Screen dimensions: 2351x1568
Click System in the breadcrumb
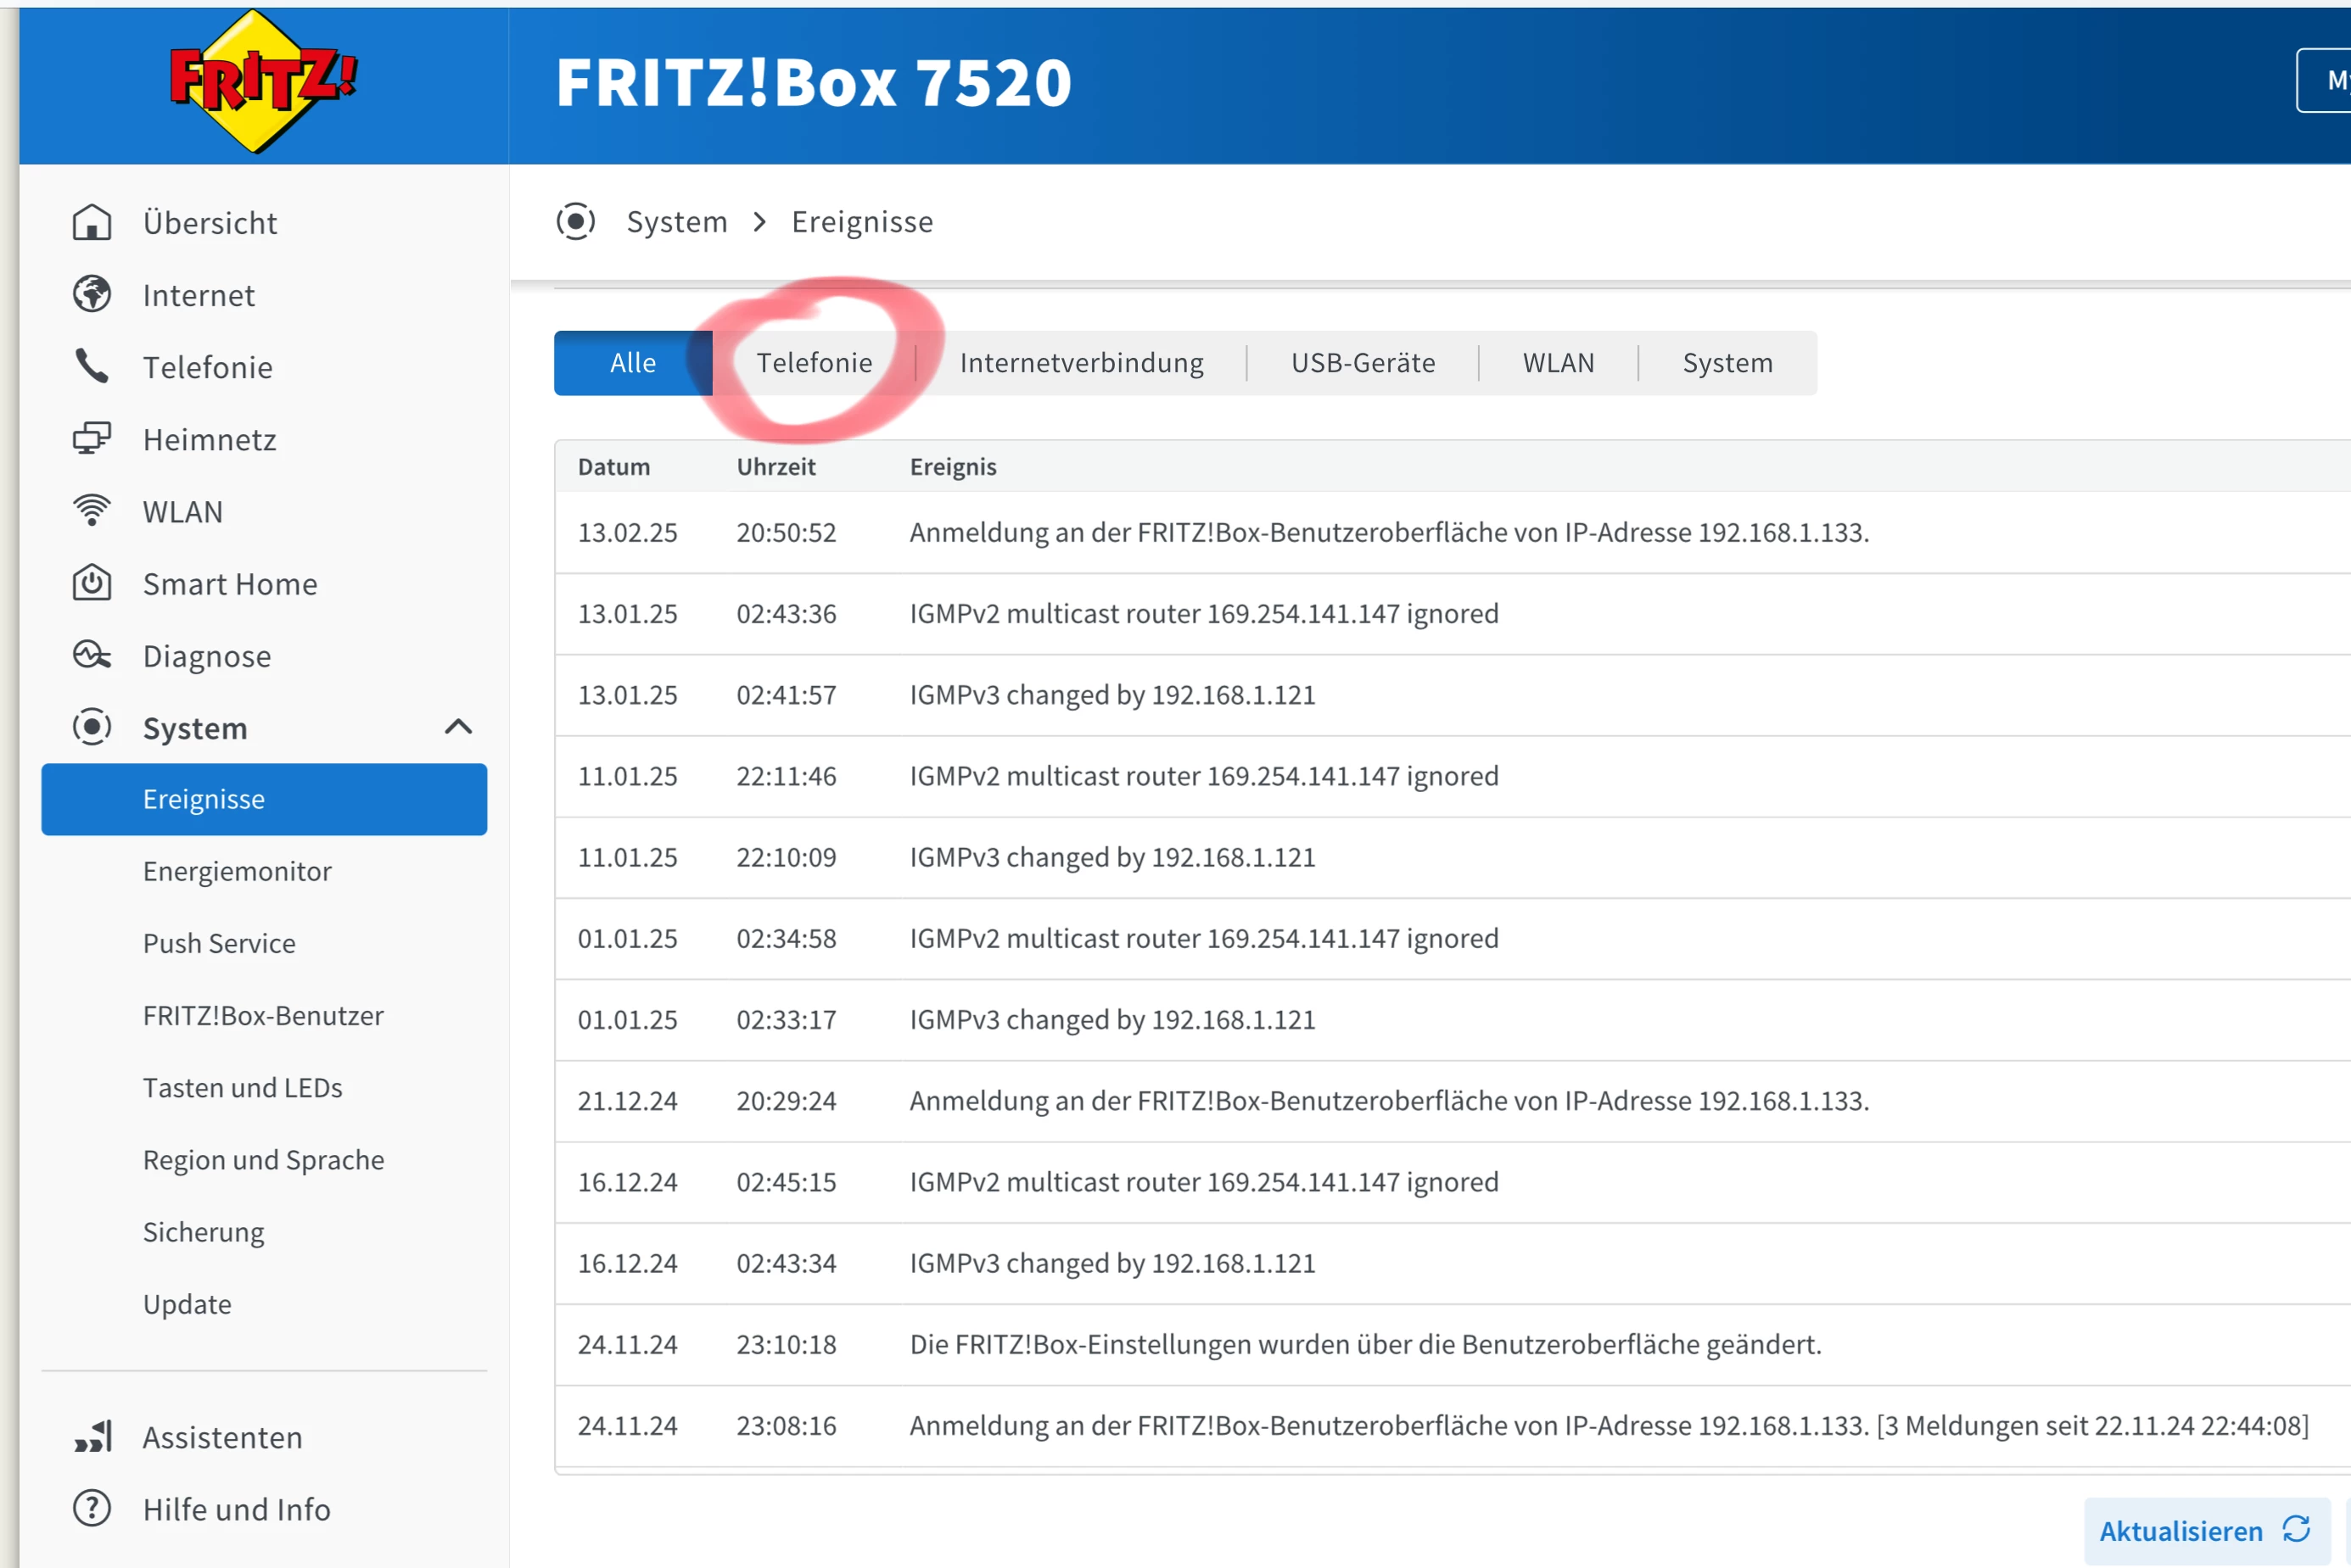(x=676, y=222)
